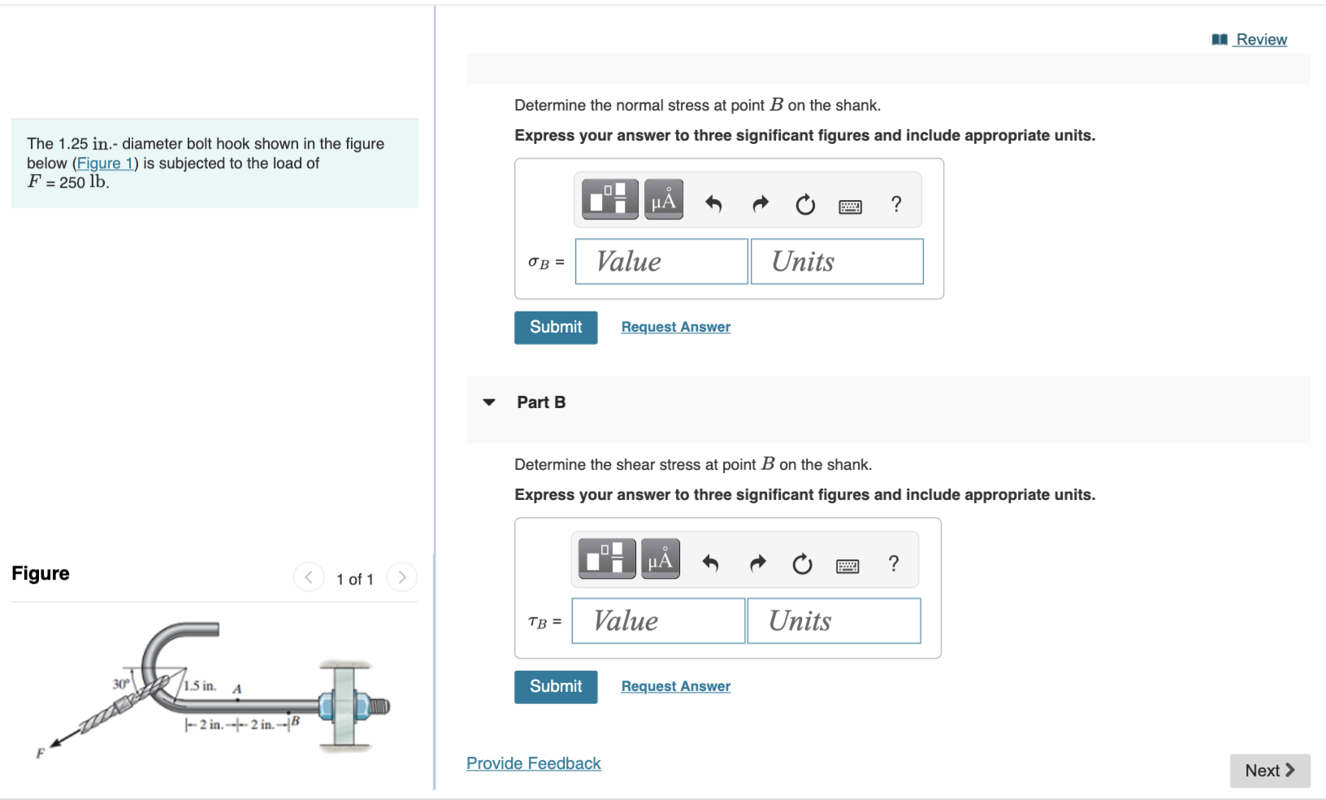Open the Figure 1 link
This screenshot has width=1326, height=800.
105,163
